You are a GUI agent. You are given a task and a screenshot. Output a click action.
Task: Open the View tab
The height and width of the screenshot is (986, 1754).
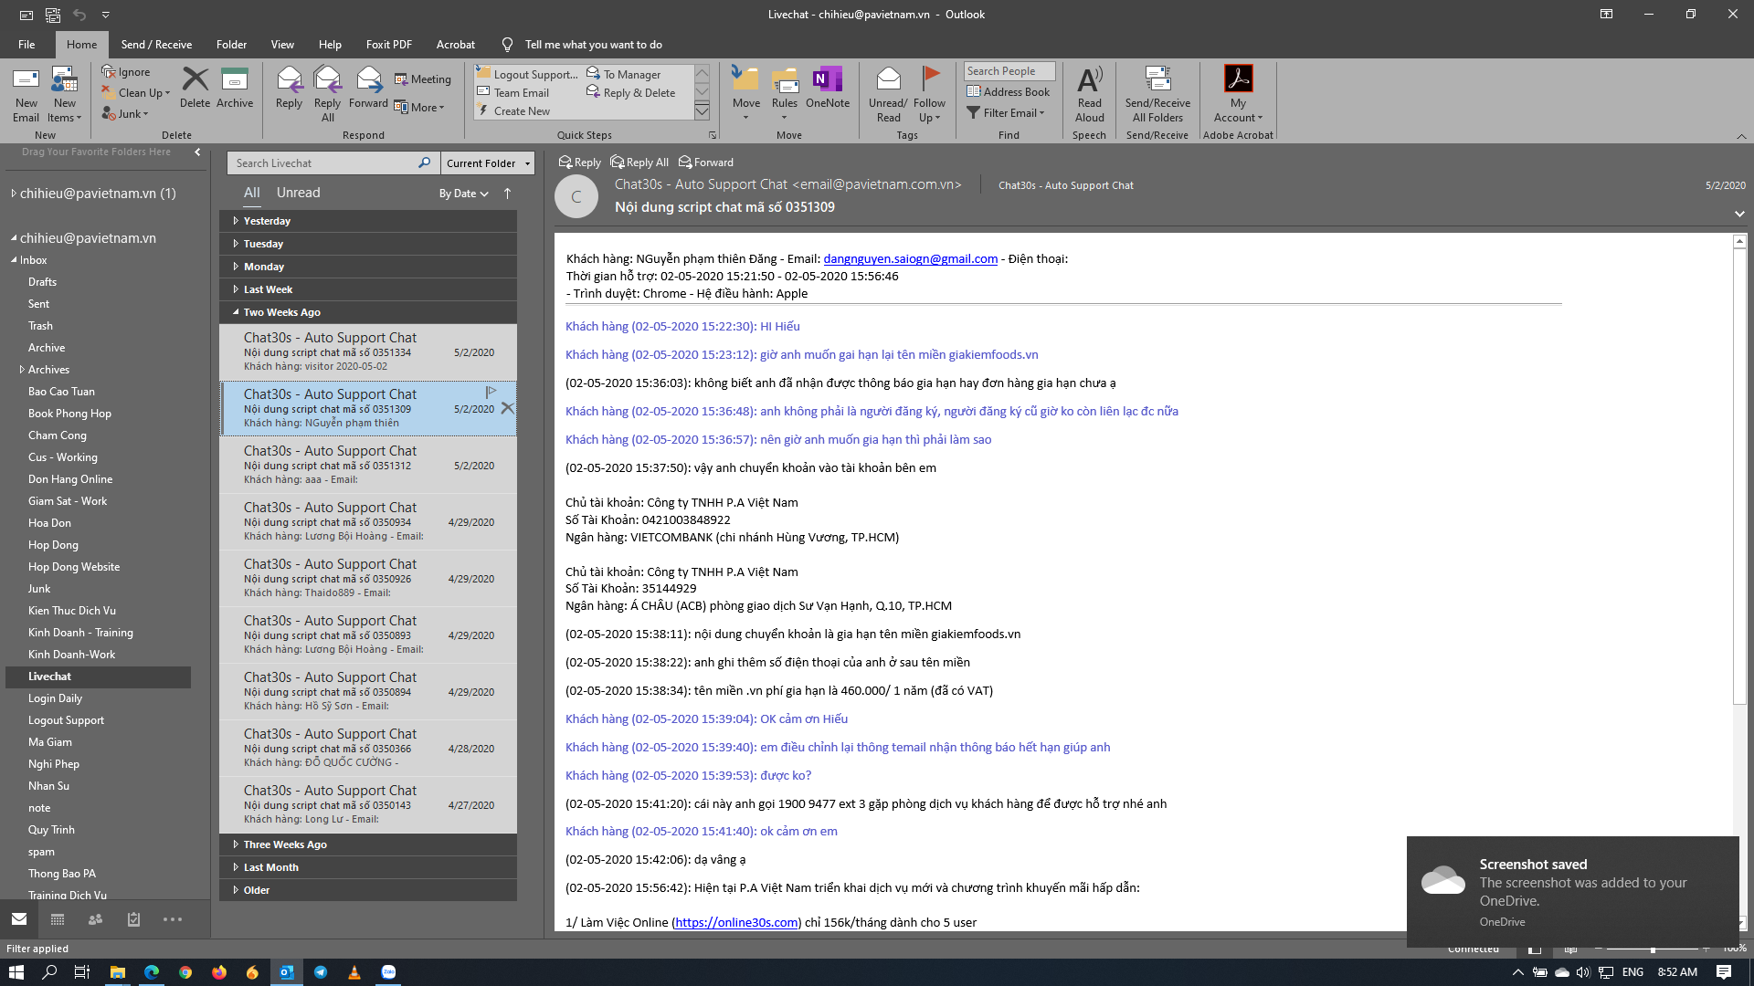click(x=282, y=45)
